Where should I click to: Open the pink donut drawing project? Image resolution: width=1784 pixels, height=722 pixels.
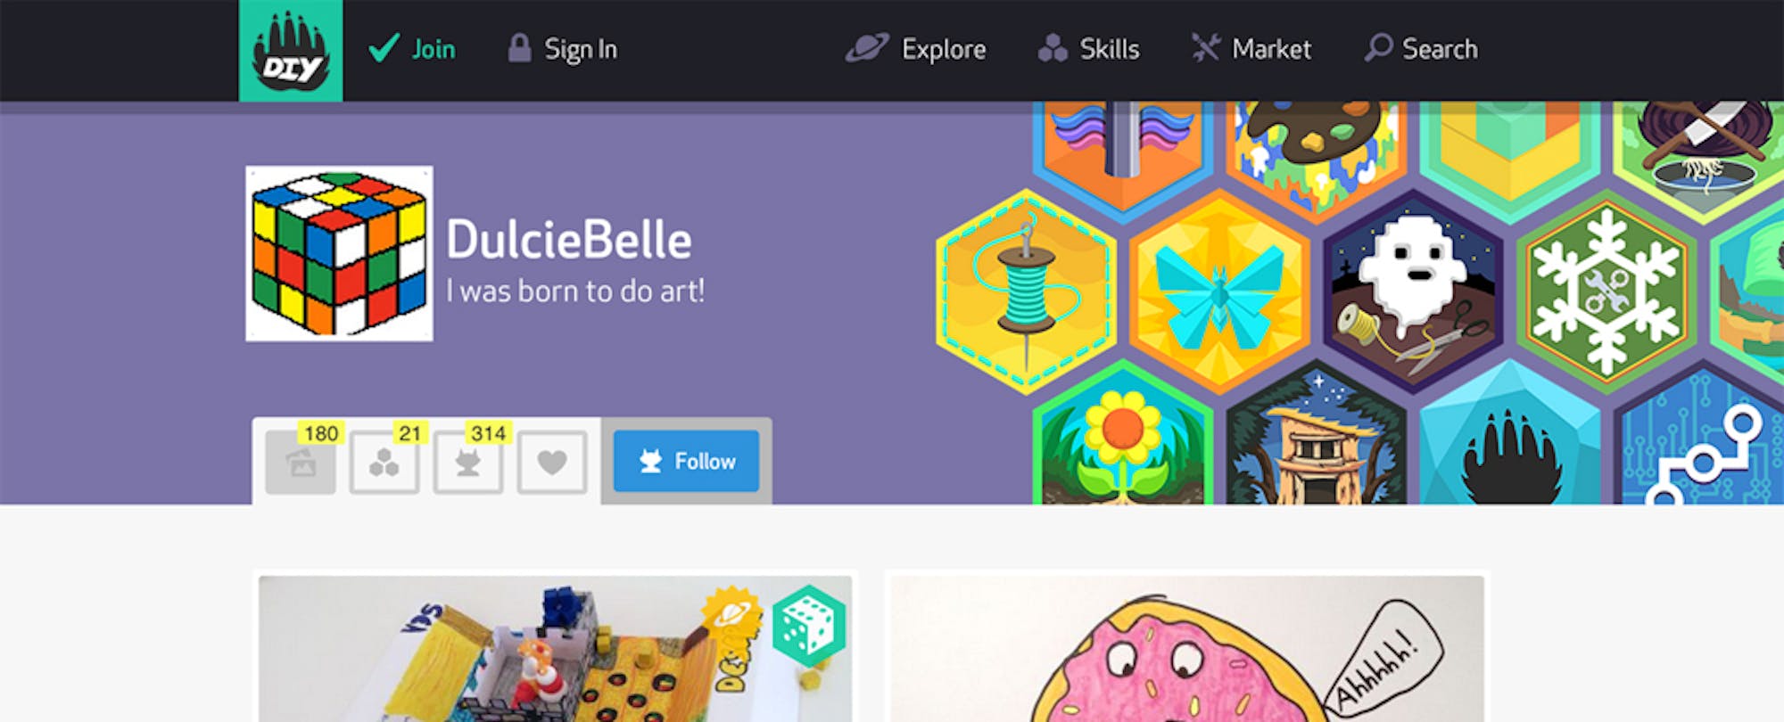click(1187, 648)
